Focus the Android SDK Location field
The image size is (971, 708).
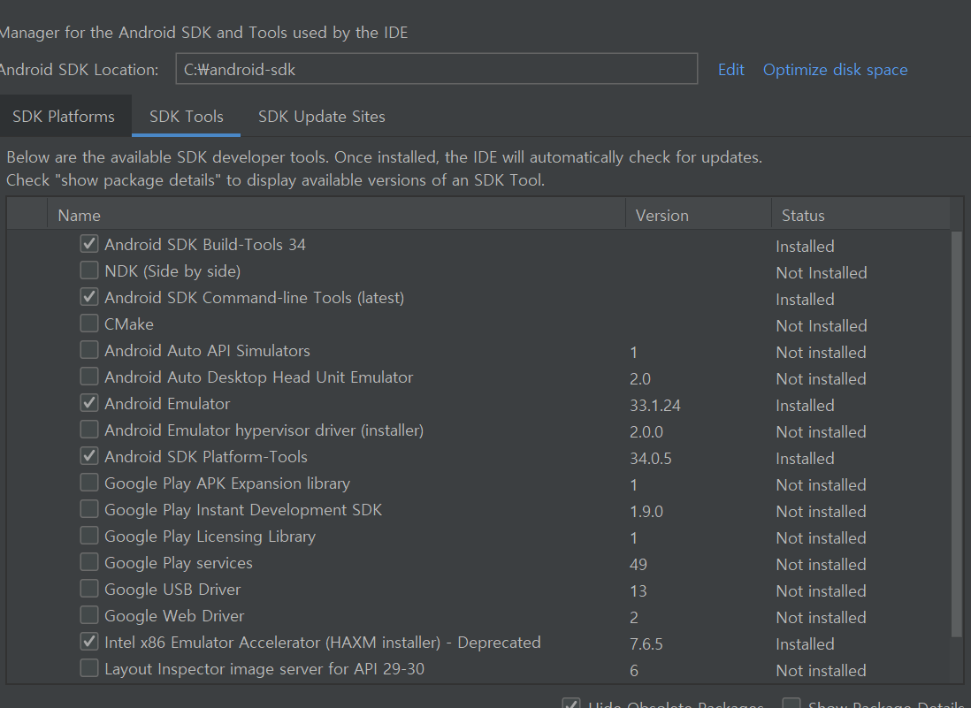click(437, 69)
